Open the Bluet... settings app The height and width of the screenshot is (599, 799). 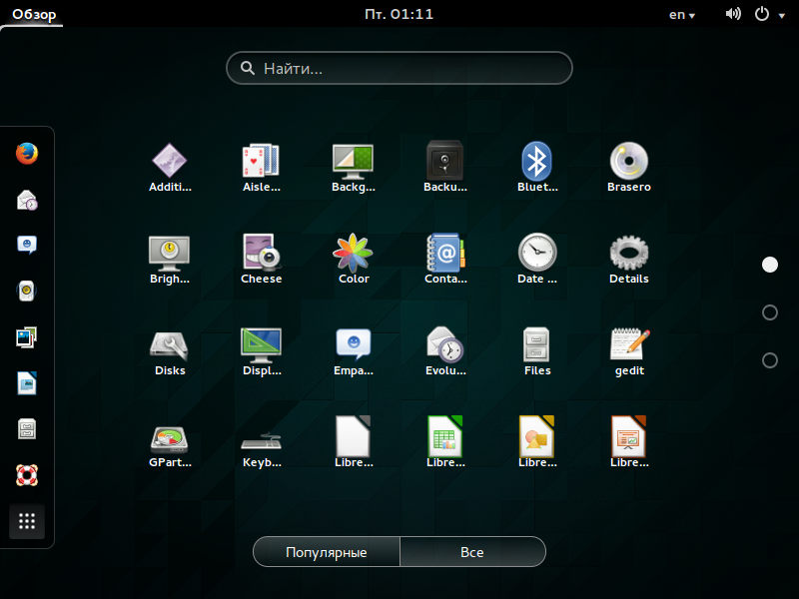537,168
